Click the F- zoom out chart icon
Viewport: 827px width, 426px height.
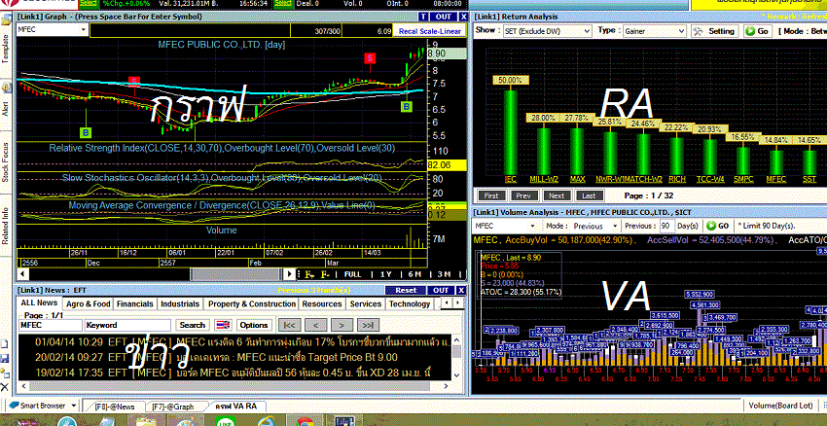325,274
